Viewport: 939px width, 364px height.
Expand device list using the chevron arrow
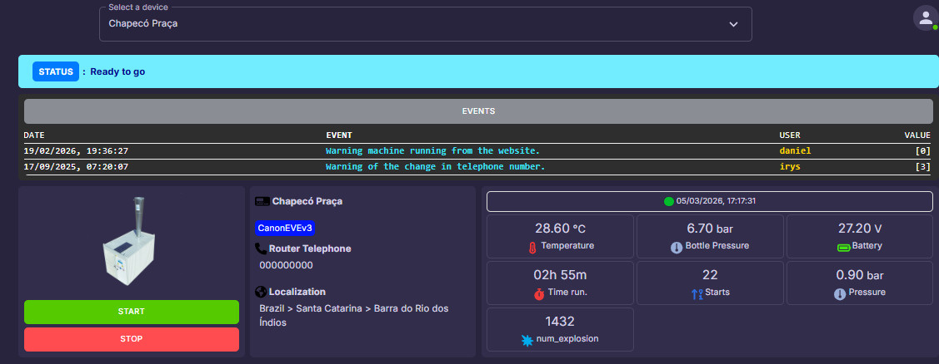(x=733, y=24)
